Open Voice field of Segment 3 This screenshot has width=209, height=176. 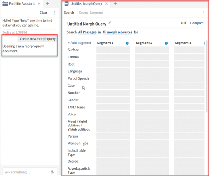[189, 114]
